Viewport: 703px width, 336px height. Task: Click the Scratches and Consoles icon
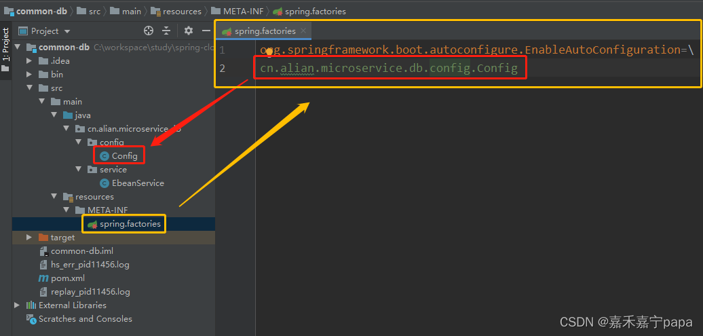[x=31, y=319]
